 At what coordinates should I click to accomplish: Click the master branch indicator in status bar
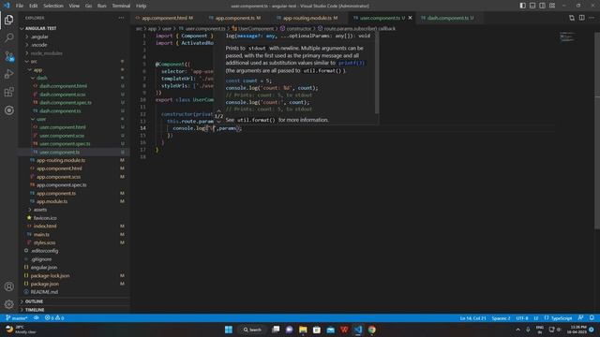point(17,318)
